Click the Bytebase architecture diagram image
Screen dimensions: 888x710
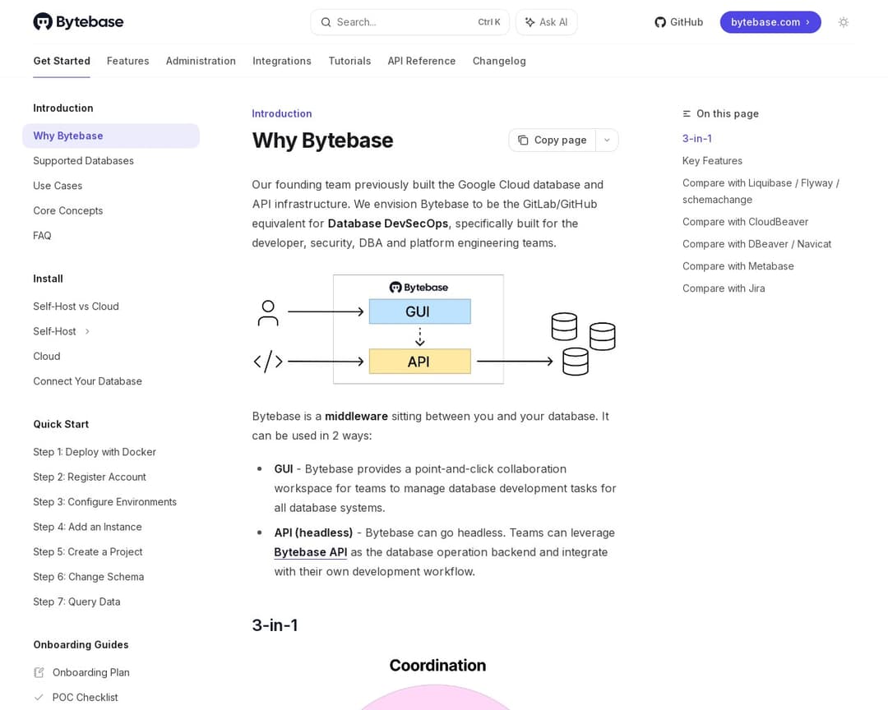point(434,330)
